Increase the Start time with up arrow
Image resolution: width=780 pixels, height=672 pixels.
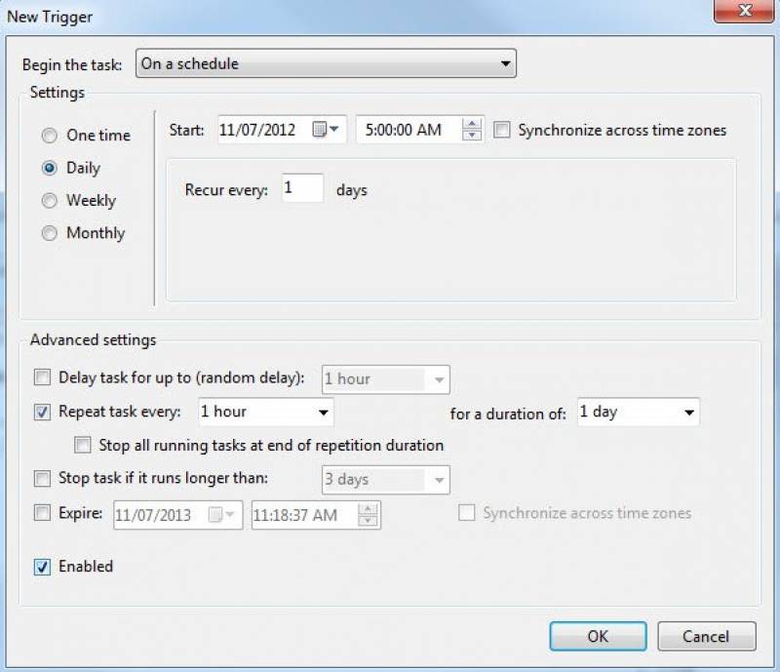click(472, 124)
